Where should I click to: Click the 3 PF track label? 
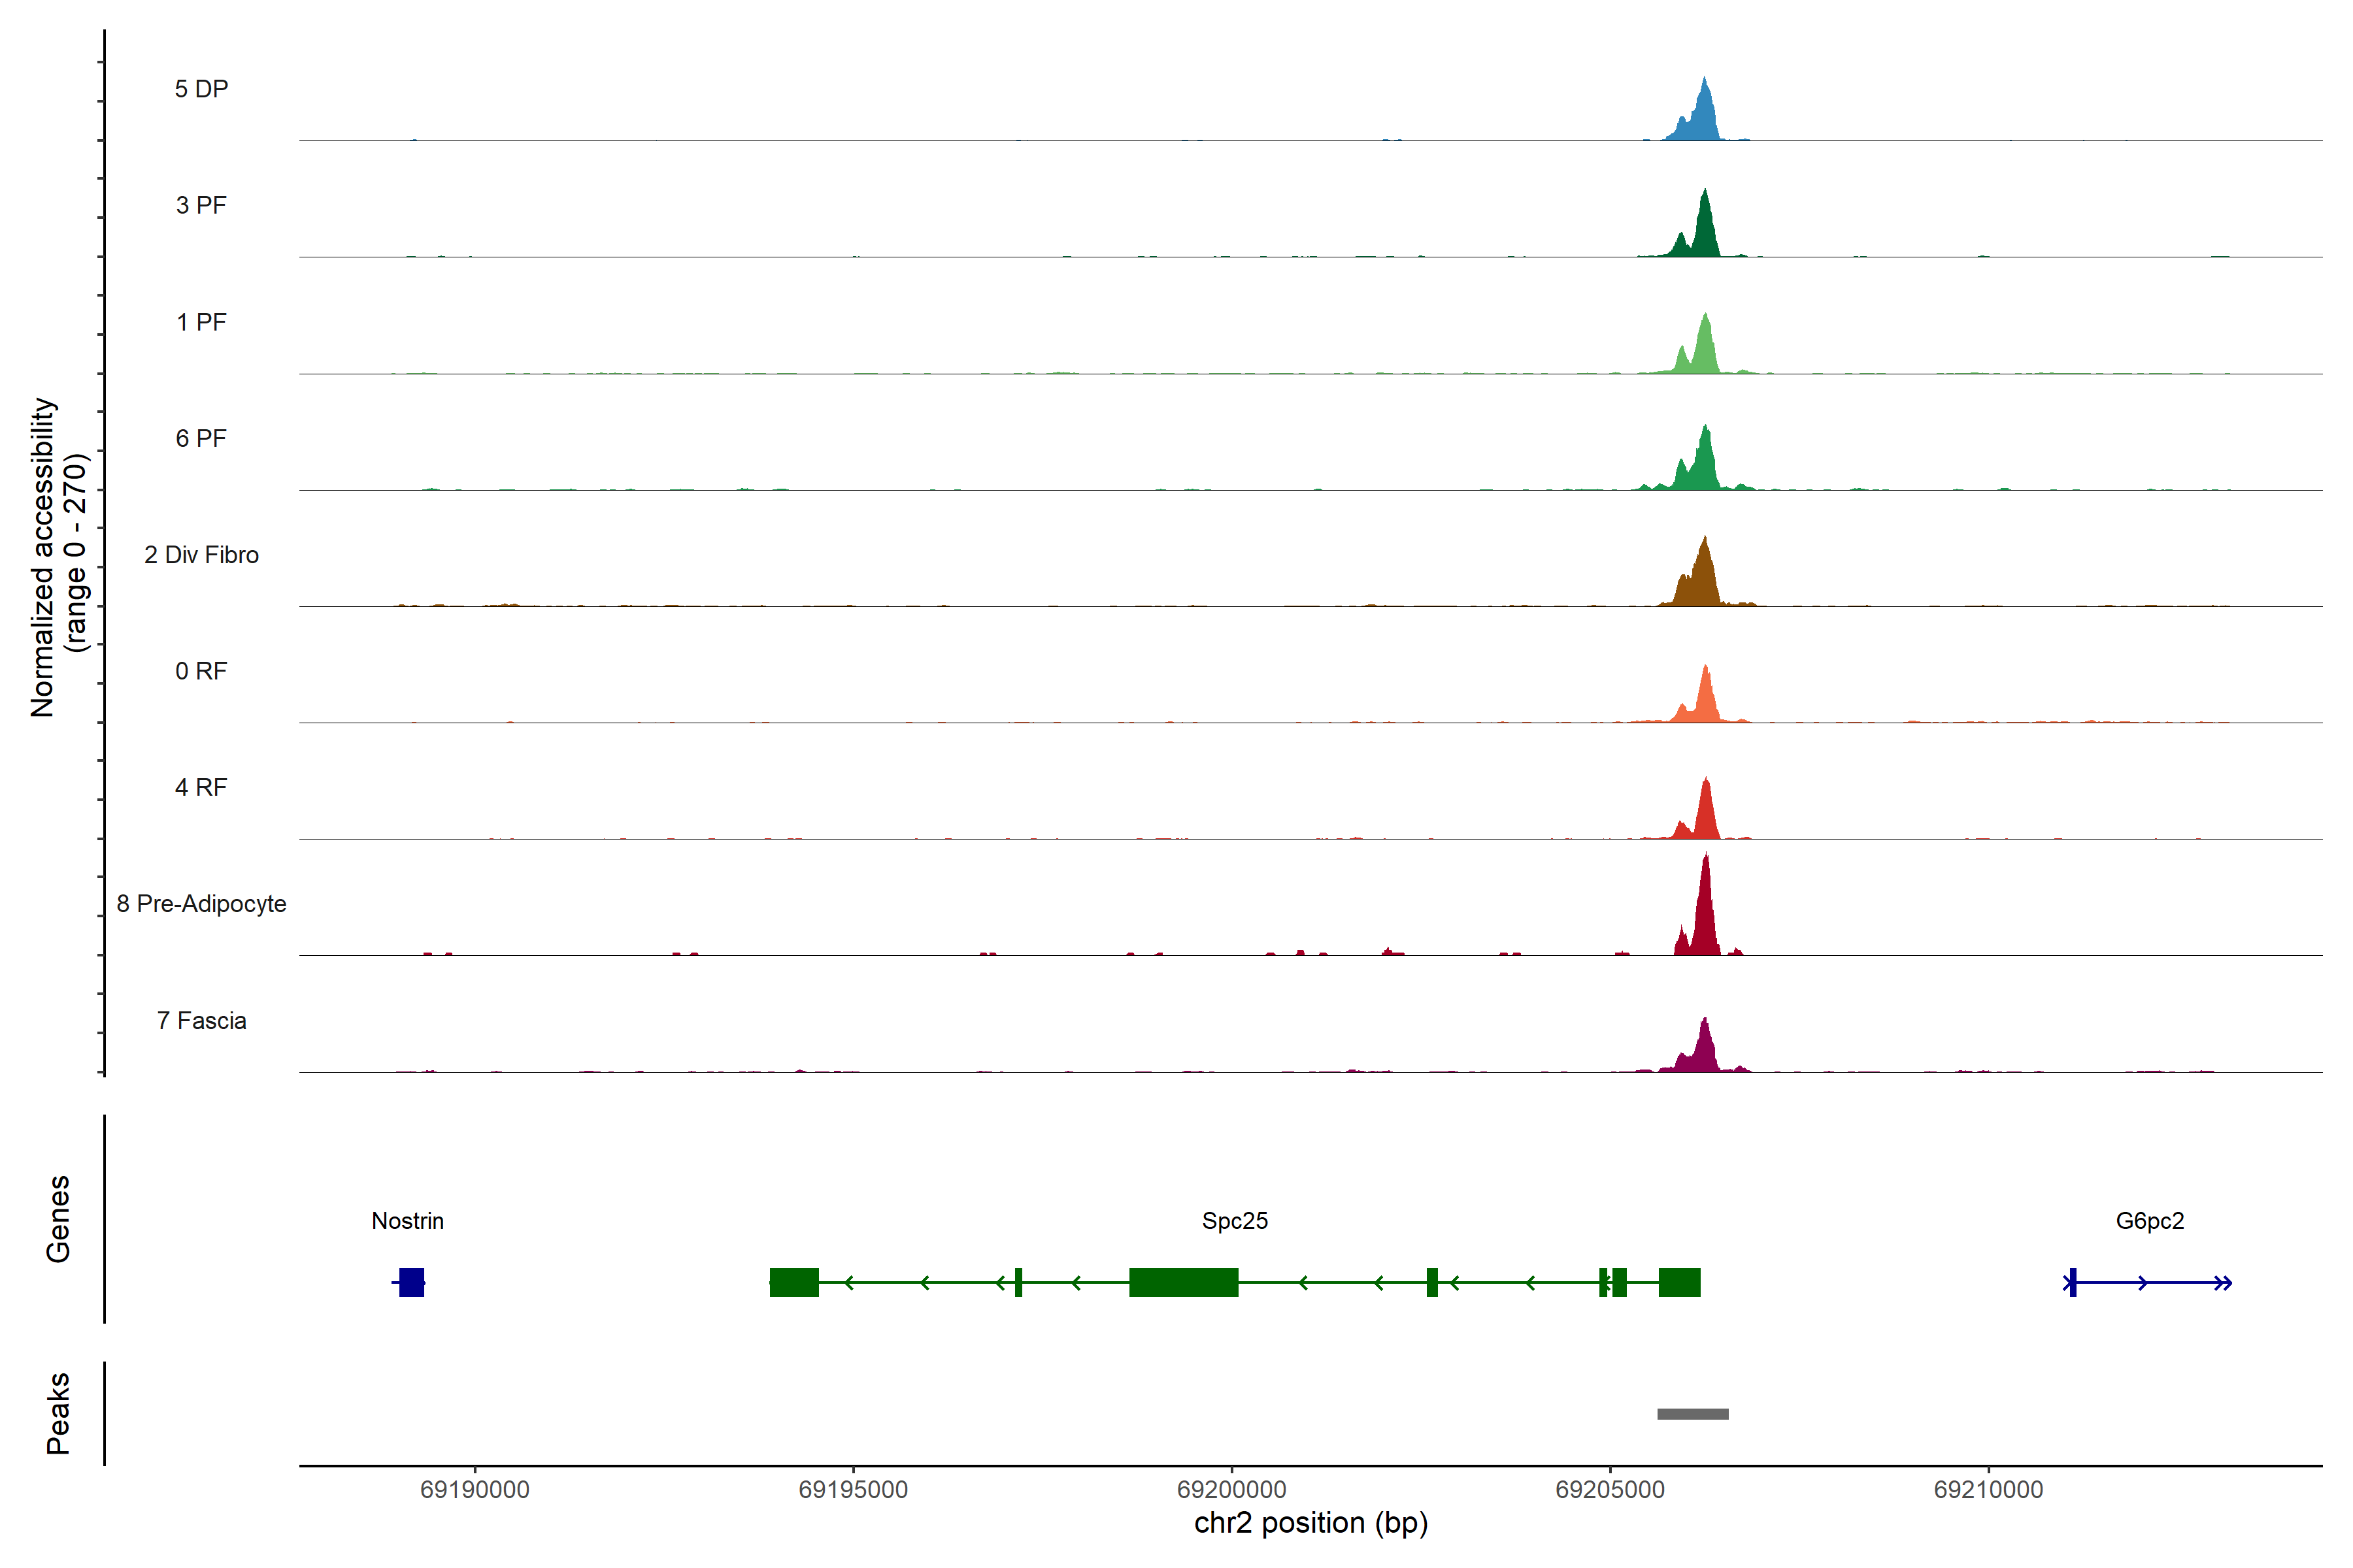coord(201,205)
